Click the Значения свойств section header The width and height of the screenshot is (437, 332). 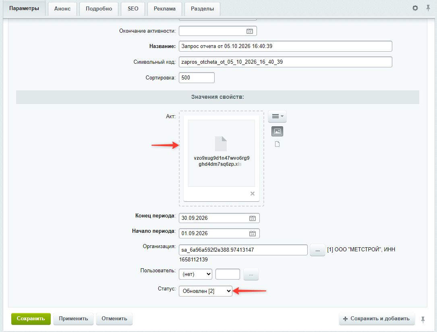tap(217, 97)
